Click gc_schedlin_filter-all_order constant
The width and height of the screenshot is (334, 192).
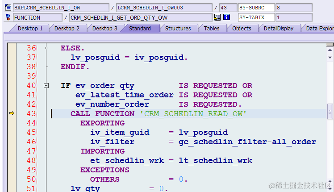[x=247, y=142]
